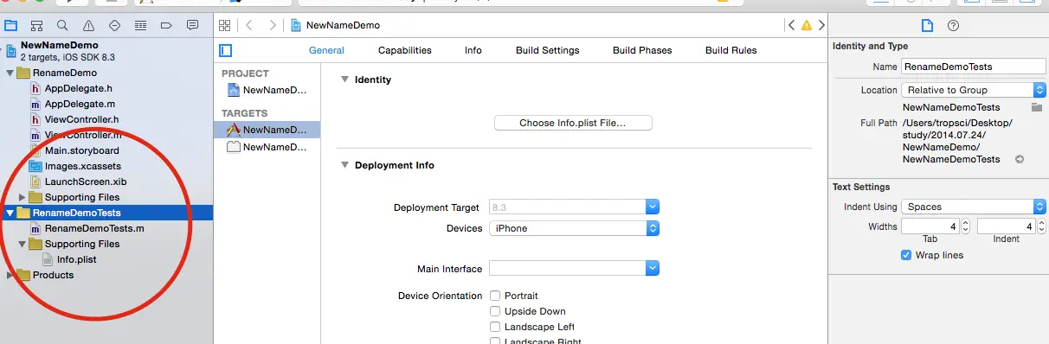This screenshot has width=1049, height=344.
Task: Expand the Products group in navigator
Action: 10,275
